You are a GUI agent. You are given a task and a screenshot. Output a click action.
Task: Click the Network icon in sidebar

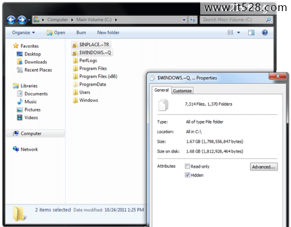tap(16, 149)
